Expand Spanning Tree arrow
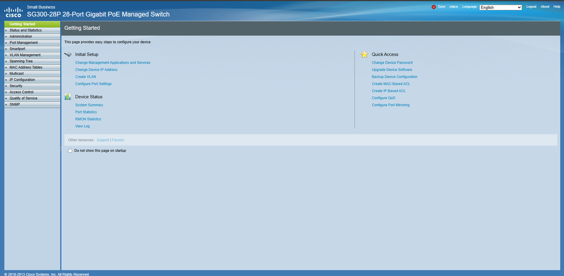Screen dimensions: 564x276 pos(6,61)
